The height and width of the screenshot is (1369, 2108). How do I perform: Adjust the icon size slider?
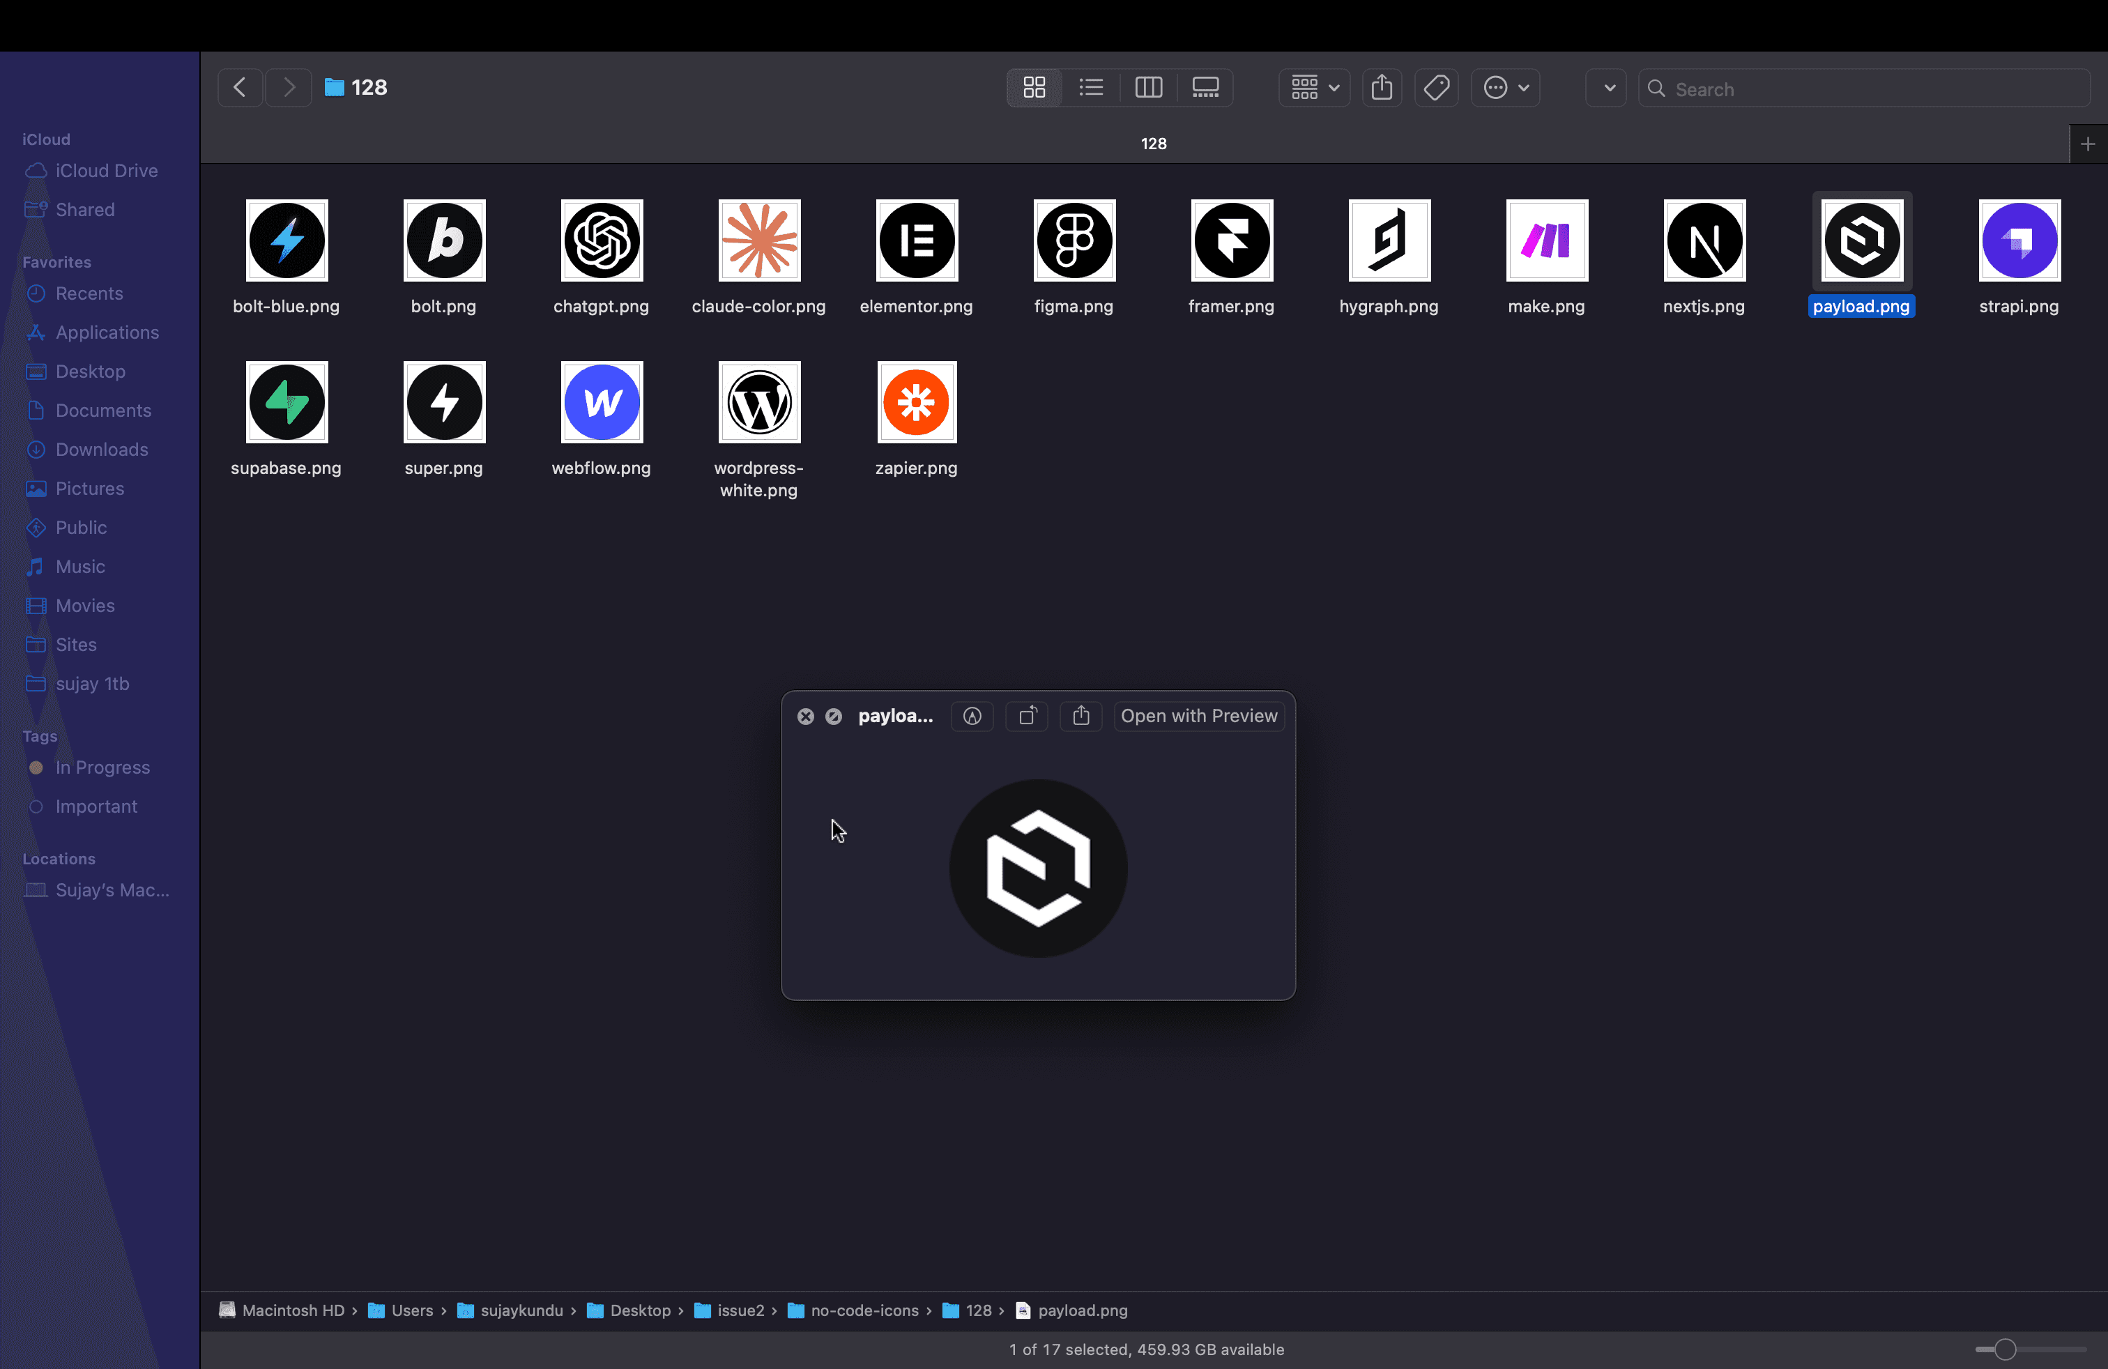pyautogui.click(x=2006, y=1349)
